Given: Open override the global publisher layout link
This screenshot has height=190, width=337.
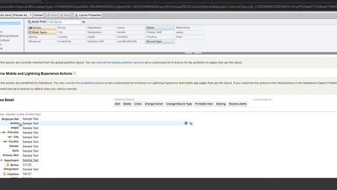Looking at the screenshot, I should click(x=118, y=62).
